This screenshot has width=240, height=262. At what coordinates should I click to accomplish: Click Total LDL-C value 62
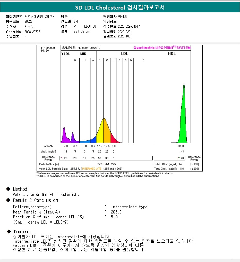tap(181, 164)
